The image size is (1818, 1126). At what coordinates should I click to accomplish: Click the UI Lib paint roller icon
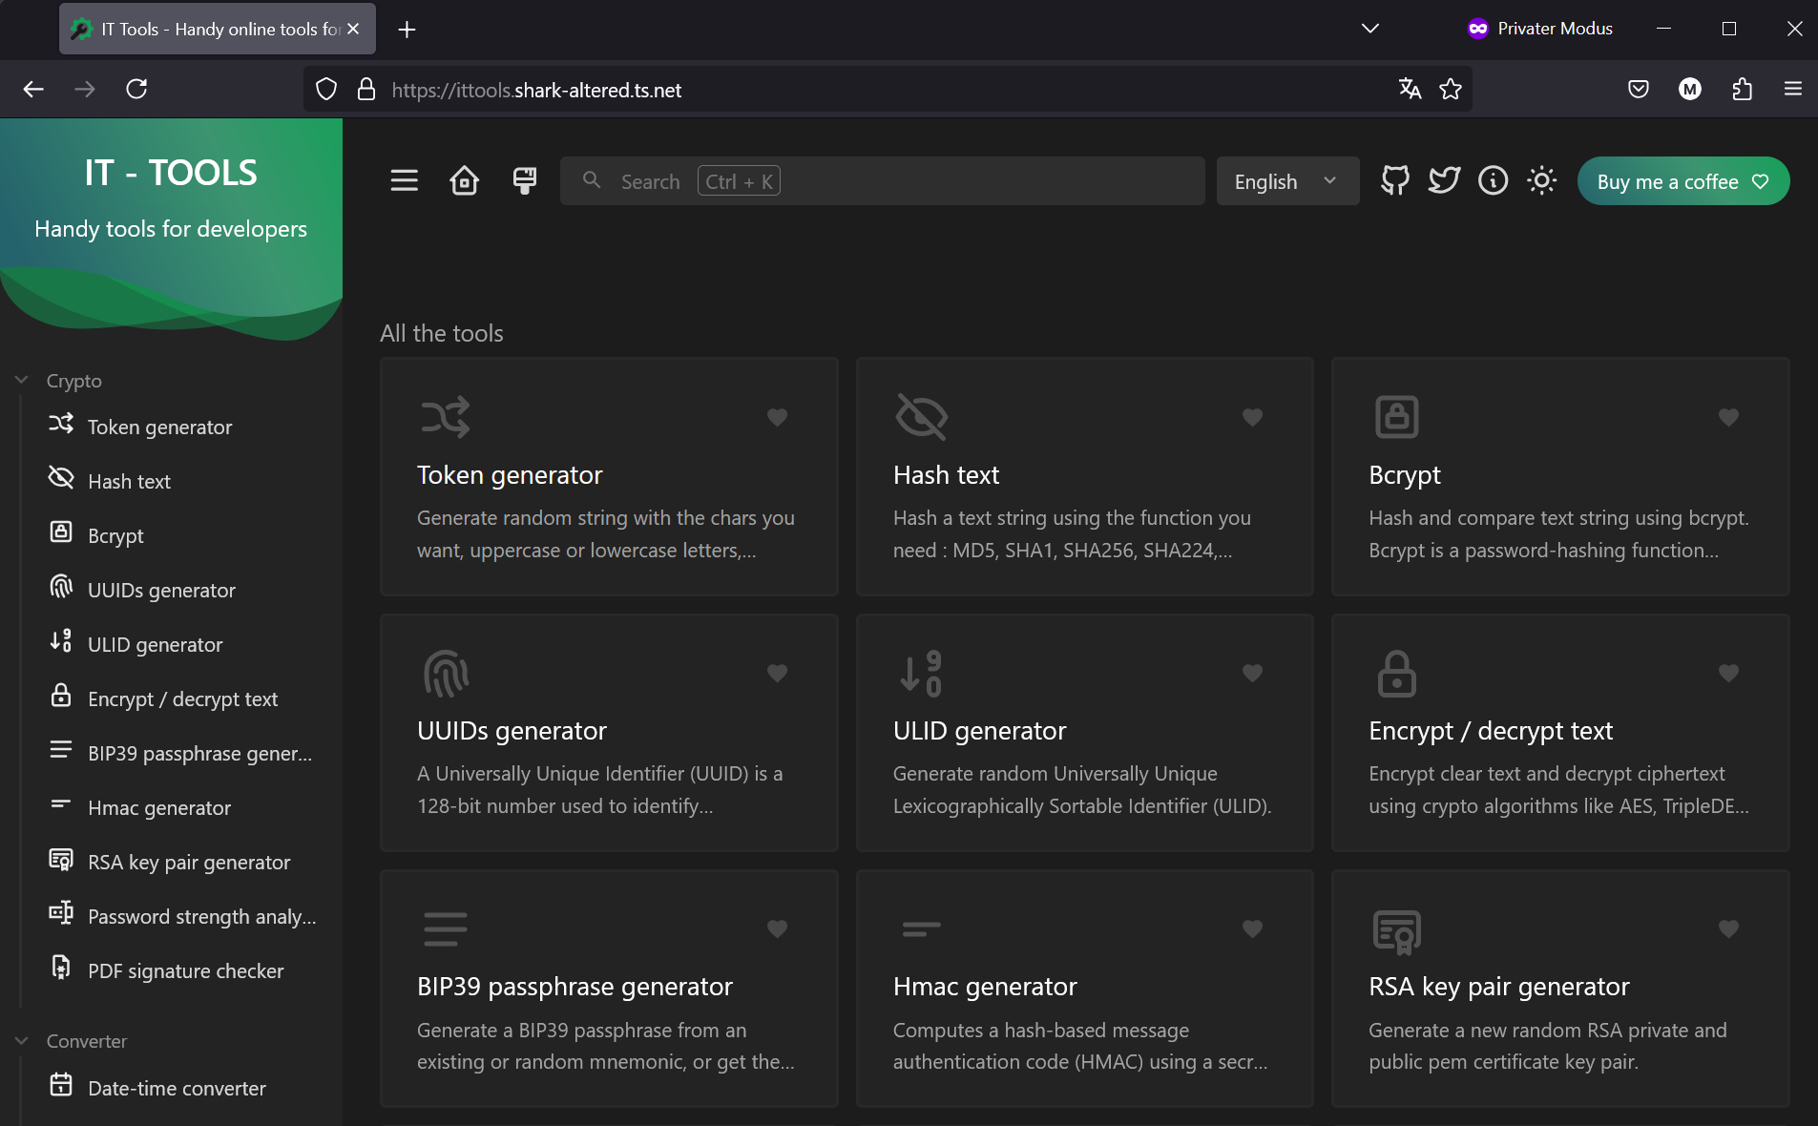coord(524,180)
